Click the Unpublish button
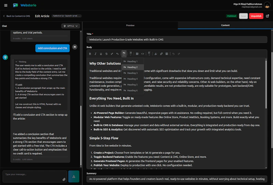This screenshot has width=273, height=185. 256,16
